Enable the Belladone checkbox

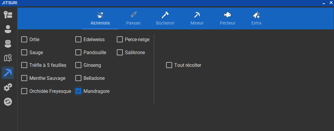point(78,78)
